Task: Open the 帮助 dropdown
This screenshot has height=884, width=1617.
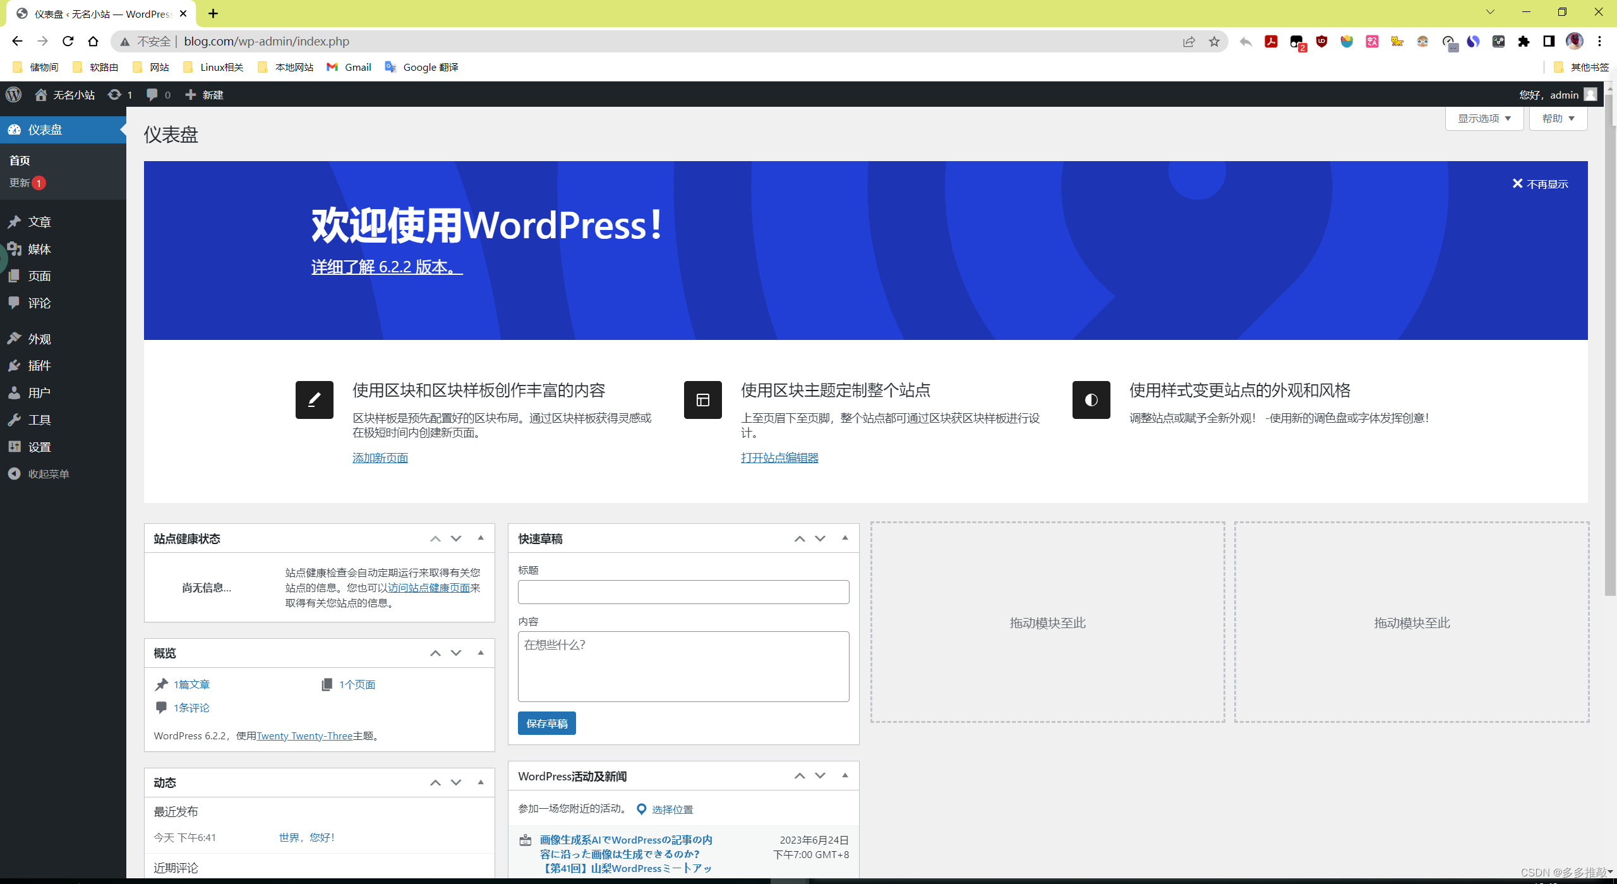Action: [1556, 118]
